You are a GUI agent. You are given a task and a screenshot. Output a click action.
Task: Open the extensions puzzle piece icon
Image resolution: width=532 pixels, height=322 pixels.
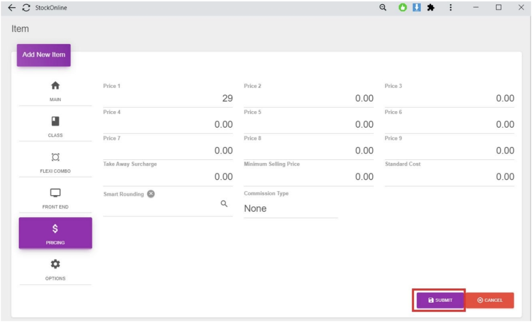[x=431, y=8]
